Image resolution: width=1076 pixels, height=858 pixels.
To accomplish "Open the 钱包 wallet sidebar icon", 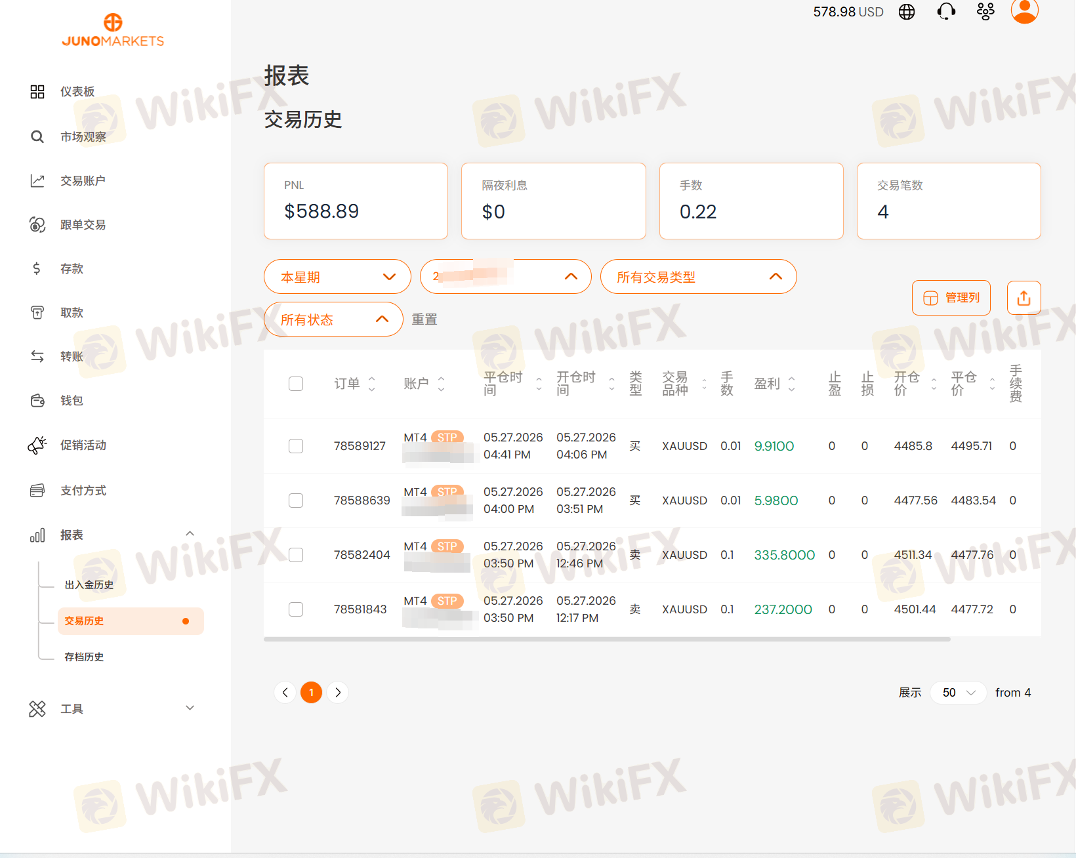I will coord(37,400).
